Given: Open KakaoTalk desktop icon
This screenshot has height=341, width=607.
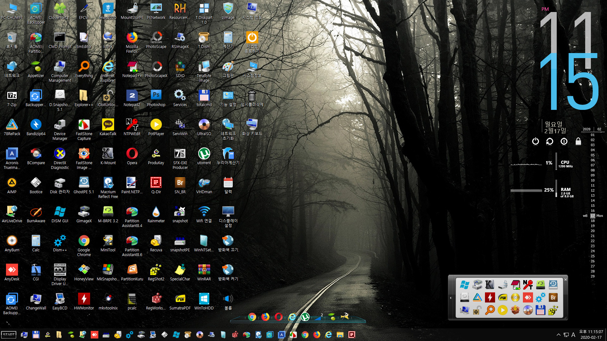Looking at the screenshot, I should (108, 127).
